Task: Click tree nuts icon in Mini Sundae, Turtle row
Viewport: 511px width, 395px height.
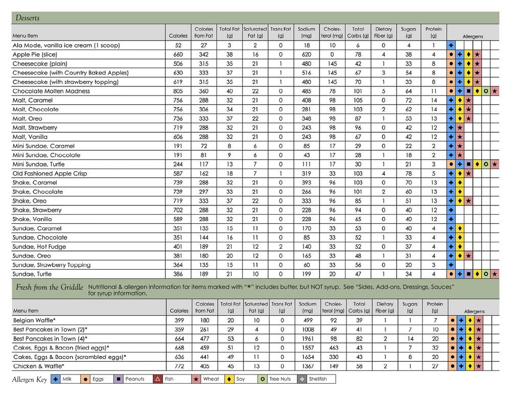Action: [x=486, y=165]
